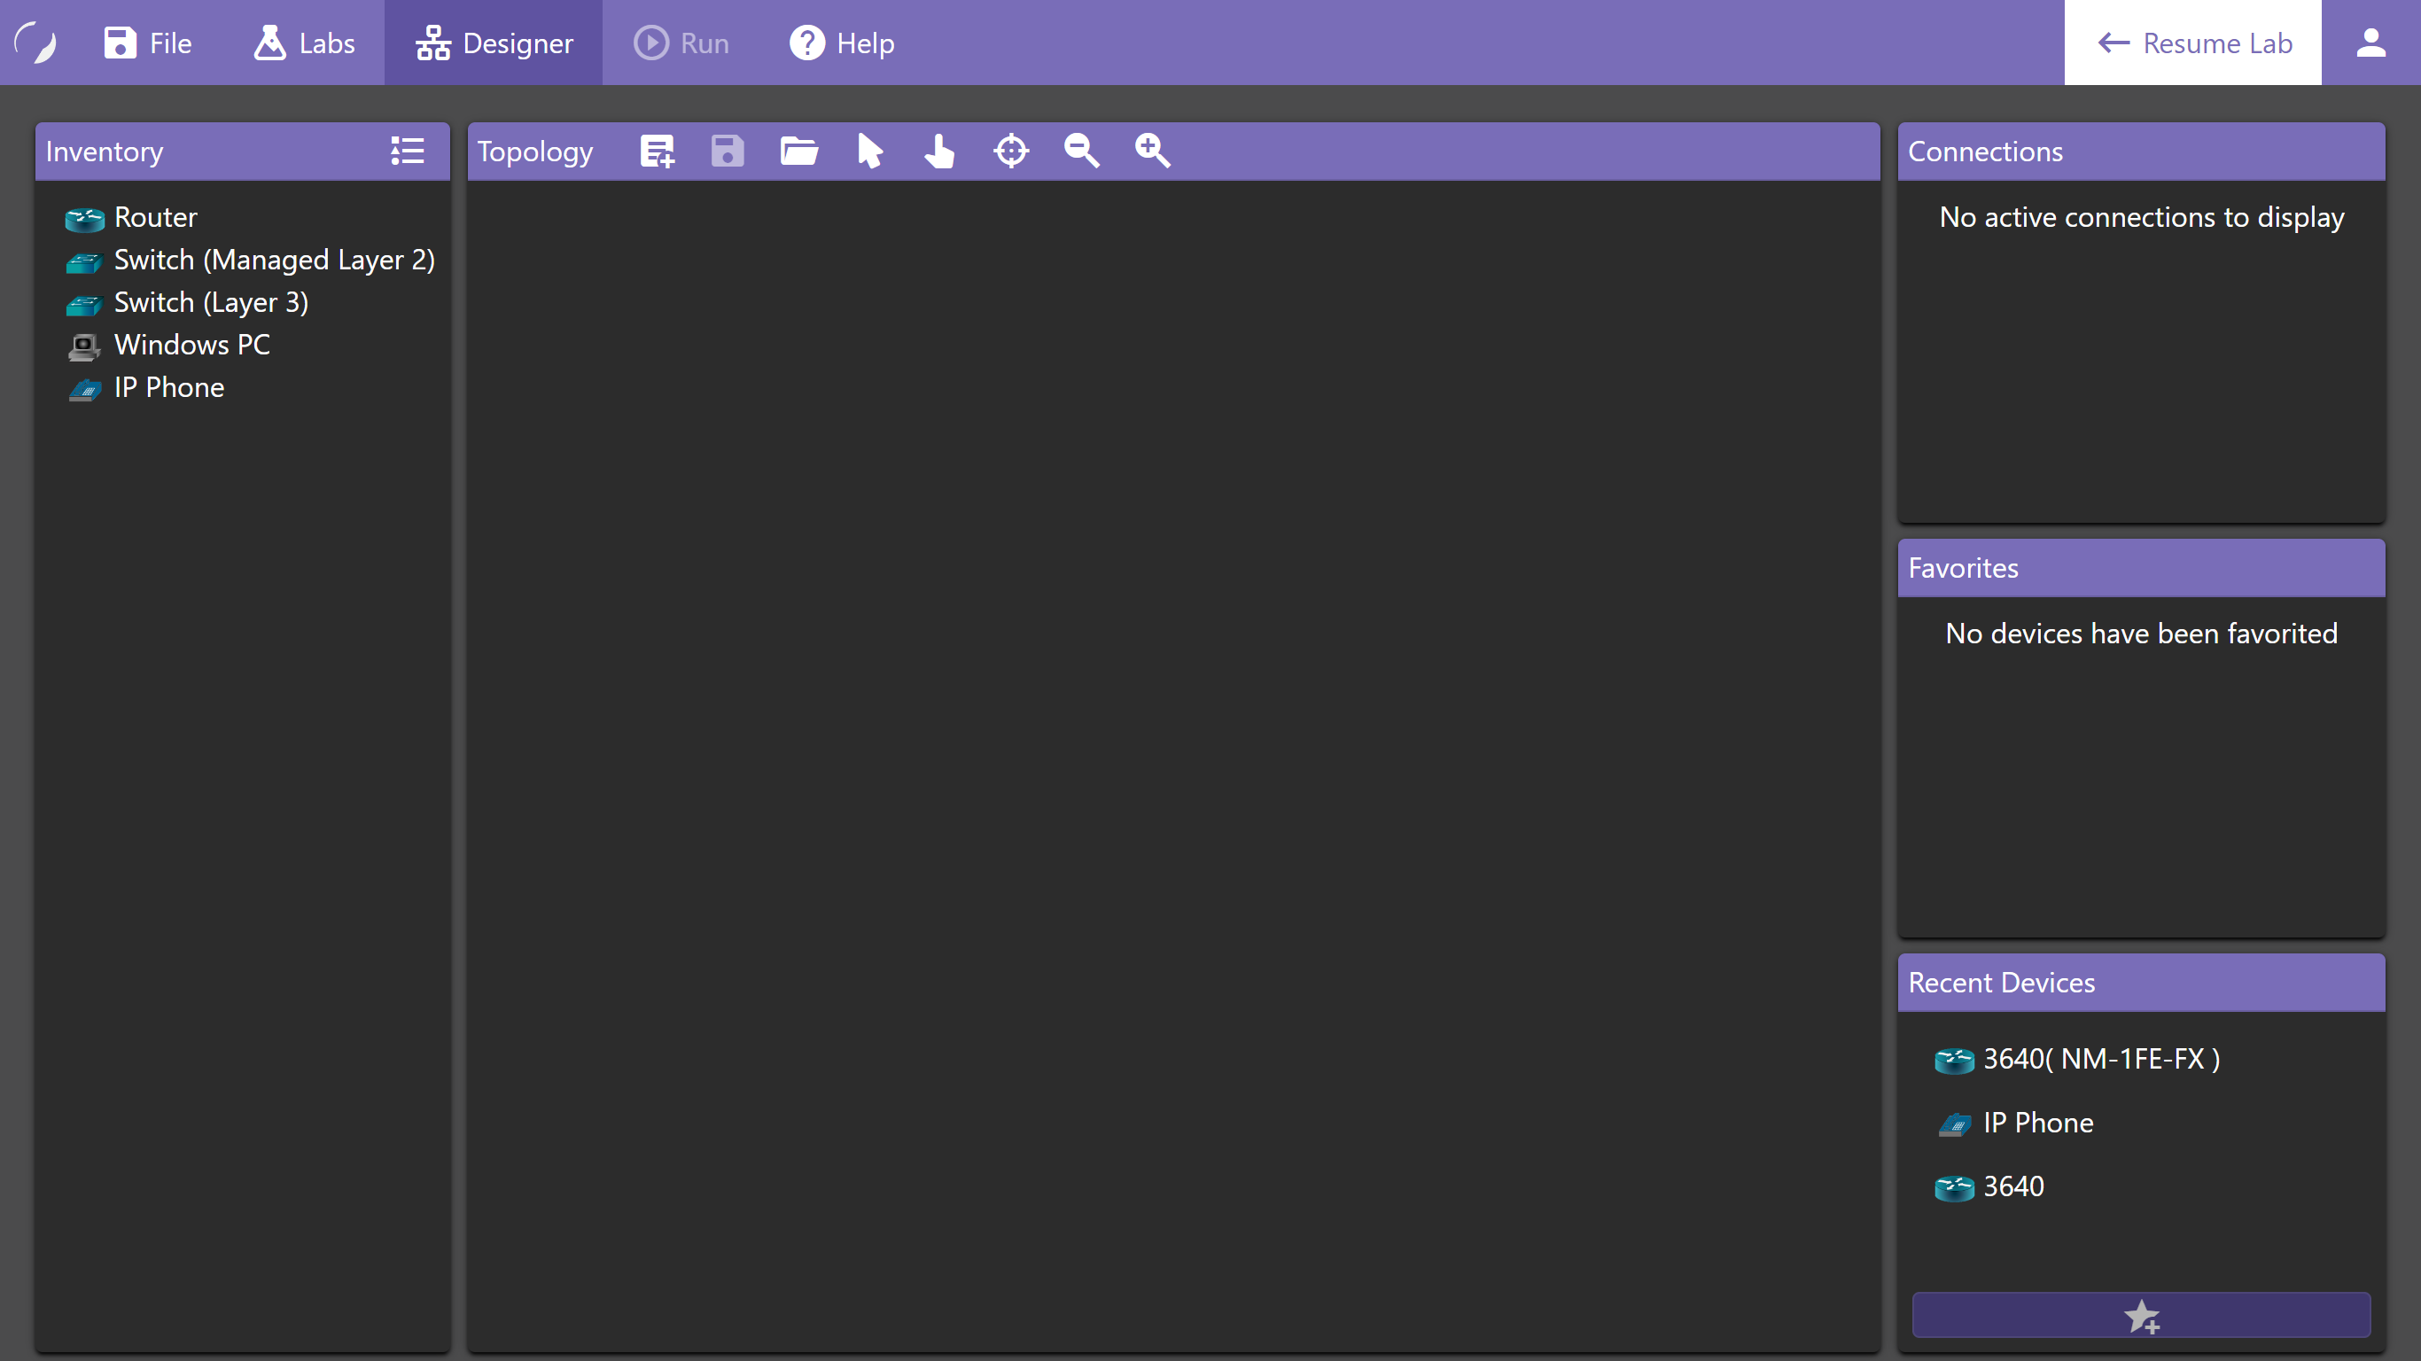
Task: Zoom in on the topology
Action: (1152, 152)
